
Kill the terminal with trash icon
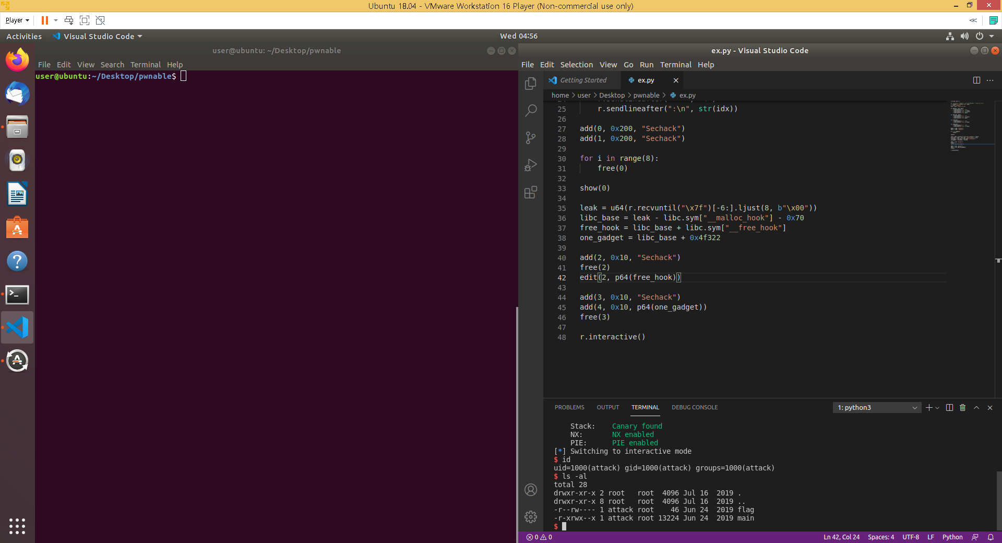(x=963, y=408)
